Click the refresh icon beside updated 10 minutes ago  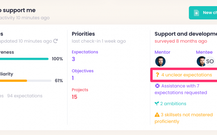pos(55,41)
